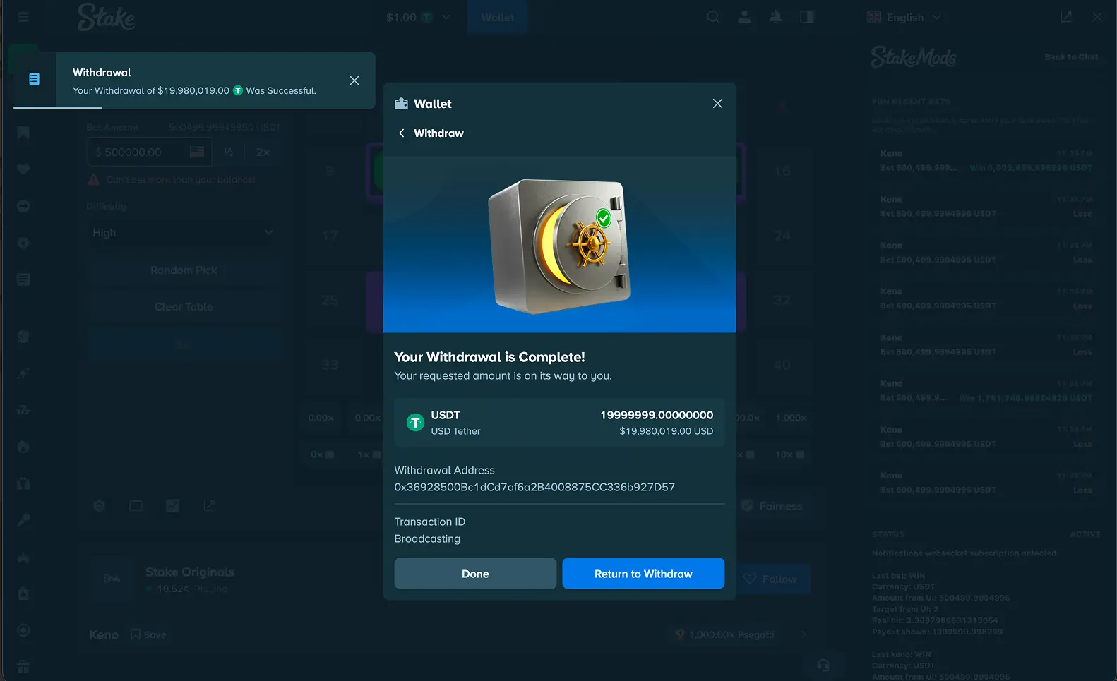The image size is (1117, 681).
Task: Halve the bet with the ½ button
Action: tap(228, 152)
